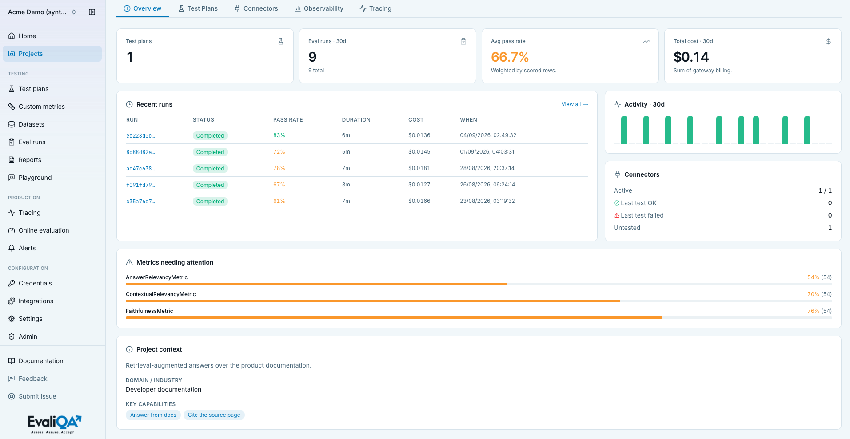Click trend icon on Avg pass rate card
The image size is (850, 439).
tap(646, 41)
